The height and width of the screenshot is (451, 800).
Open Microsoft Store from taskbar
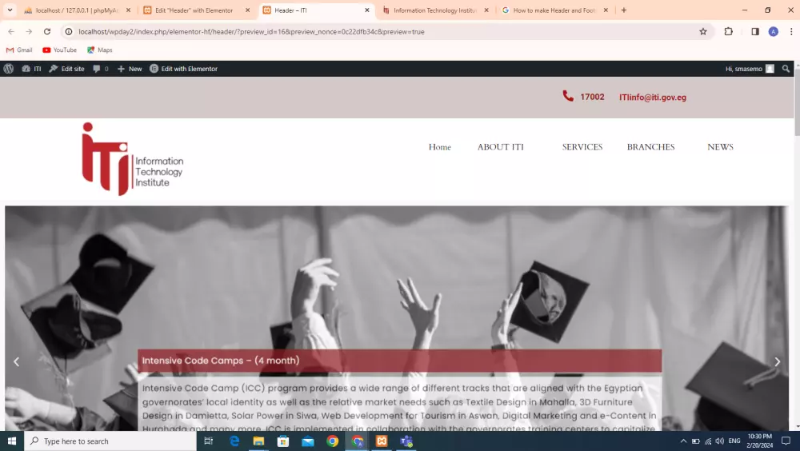click(283, 441)
